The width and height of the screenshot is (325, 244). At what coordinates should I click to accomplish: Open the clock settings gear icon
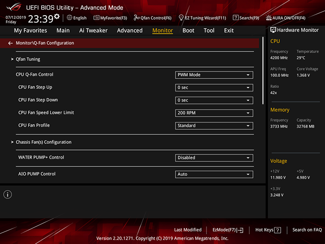pos(57,16)
